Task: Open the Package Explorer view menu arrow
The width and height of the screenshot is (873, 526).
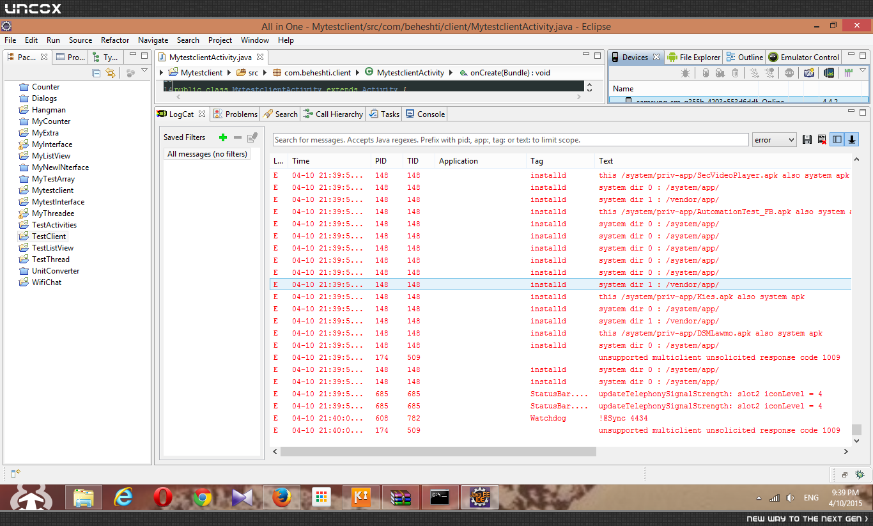Action: coord(144,70)
